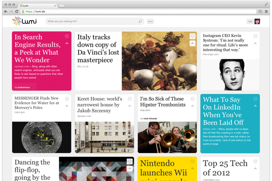Image resolution: width=272 pixels, height=181 pixels.
Task: Click the Lumi logo in the header
Action: (x=25, y=21)
